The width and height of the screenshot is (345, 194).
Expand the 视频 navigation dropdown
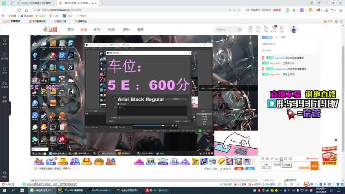[x=112, y=30]
